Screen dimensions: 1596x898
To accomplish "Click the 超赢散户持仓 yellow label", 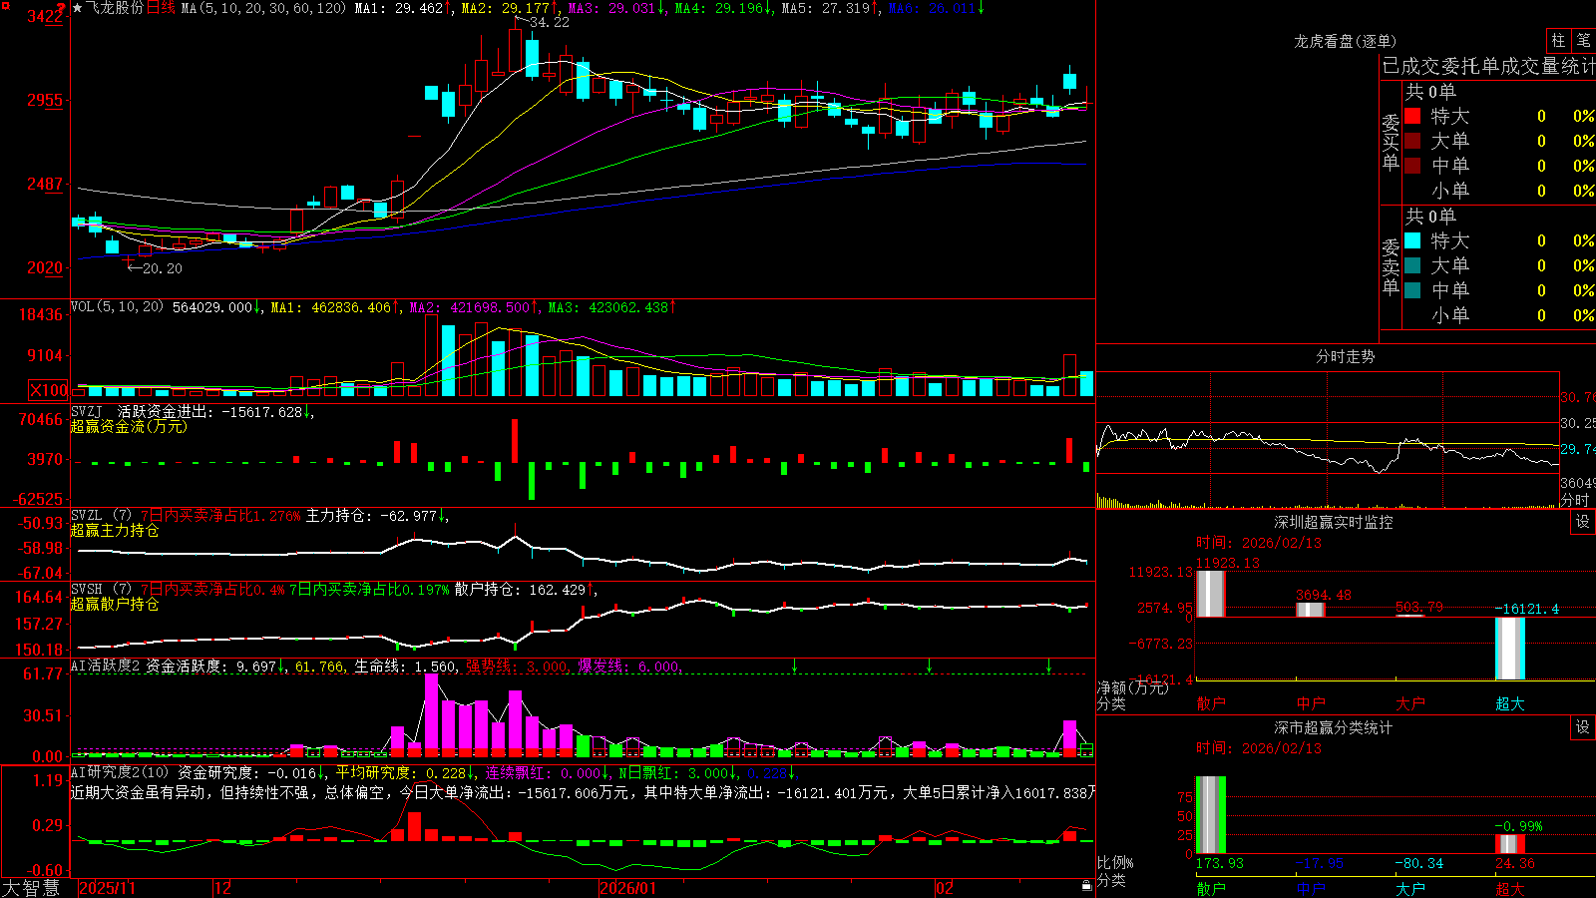I will pyautogui.click(x=115, y=604).
